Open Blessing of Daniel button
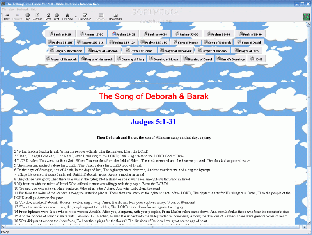The height and width of the screenshot is (235, 312). (x=198, y=59)
